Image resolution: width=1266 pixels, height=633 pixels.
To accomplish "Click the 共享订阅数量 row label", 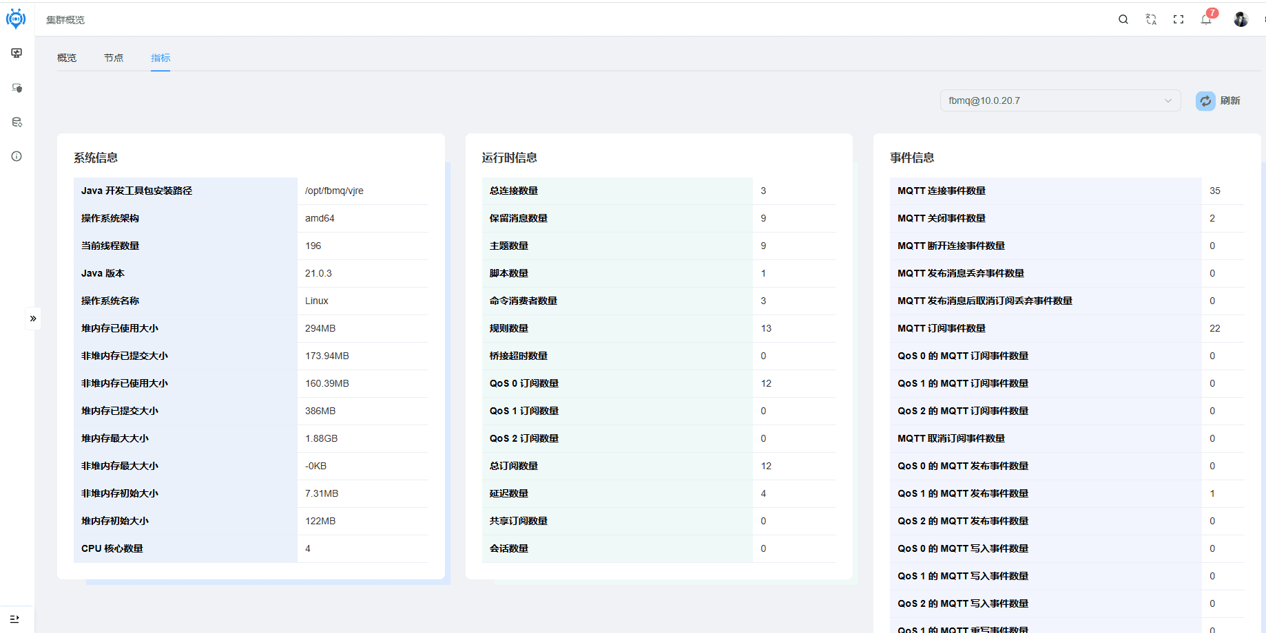I will [519, 521].
